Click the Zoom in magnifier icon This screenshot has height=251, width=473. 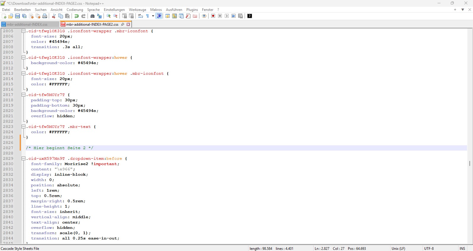pos(109,16)
